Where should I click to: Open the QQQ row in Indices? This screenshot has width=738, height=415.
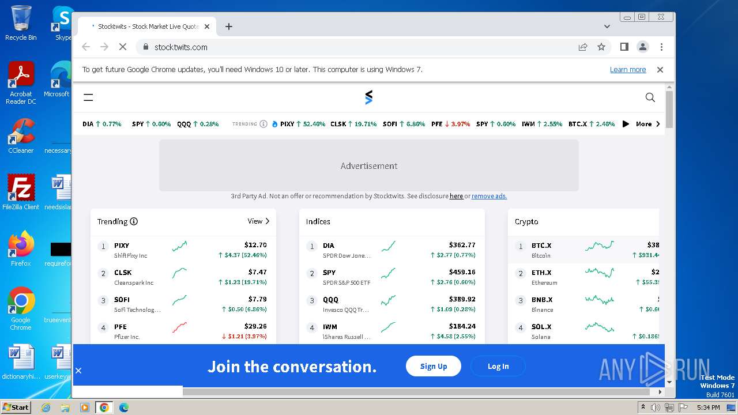tap(392, 304)
